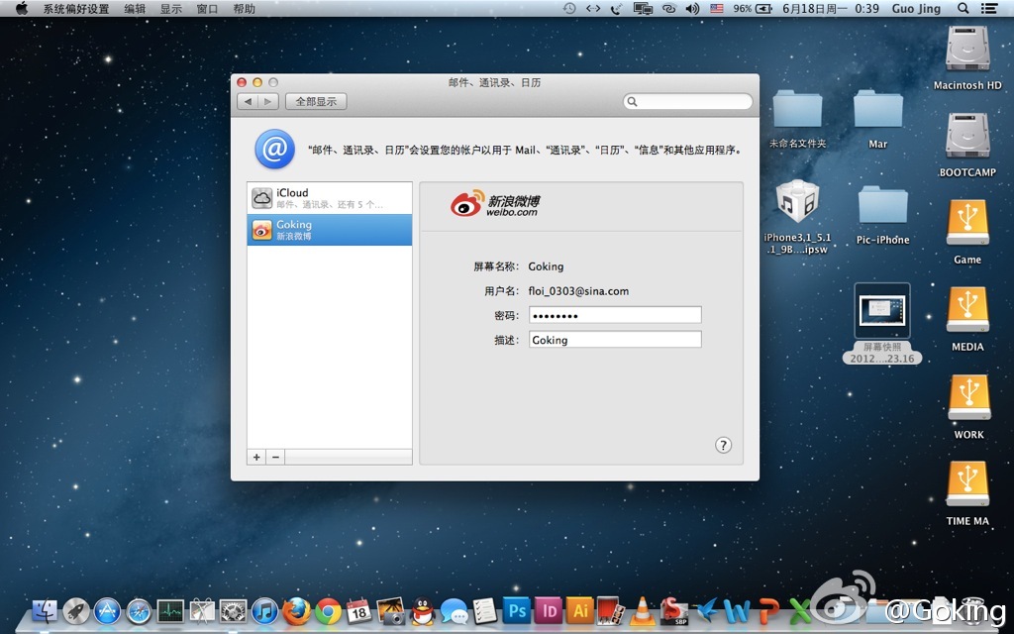The width and height of the screenshot is (1014, 634).
Task: Open Activity Monitor in the Dock
Action: tap(170, 610)
